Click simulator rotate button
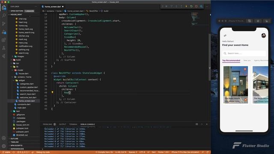The image size is (274, 154). point(266,21)
